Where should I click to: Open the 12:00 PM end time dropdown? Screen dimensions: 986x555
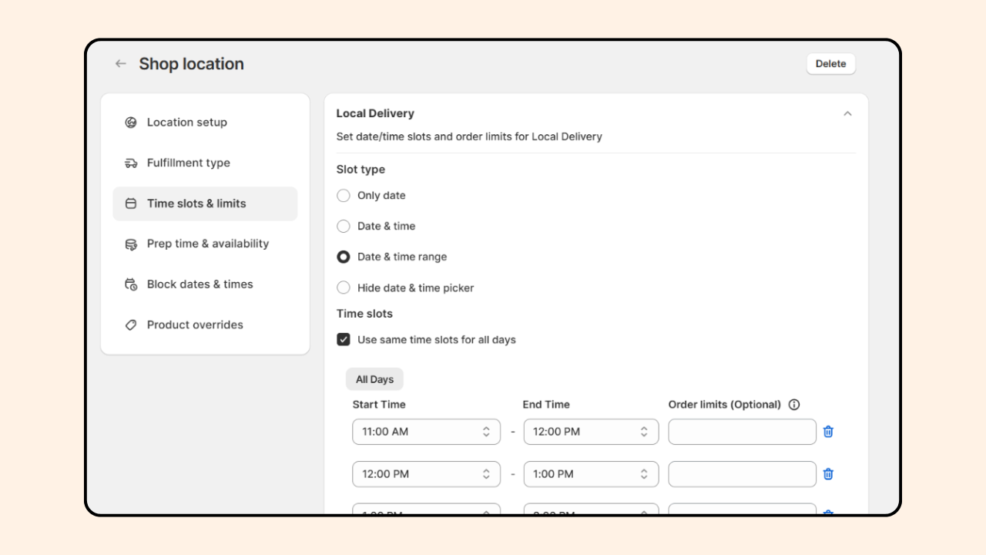click(x=591, y=432)
